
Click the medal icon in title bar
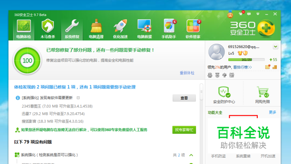tap(230, 14)
